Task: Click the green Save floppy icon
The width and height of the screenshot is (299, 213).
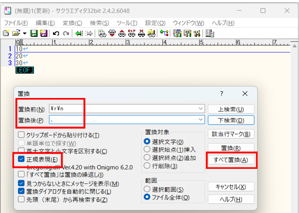Action: [34, 33]
